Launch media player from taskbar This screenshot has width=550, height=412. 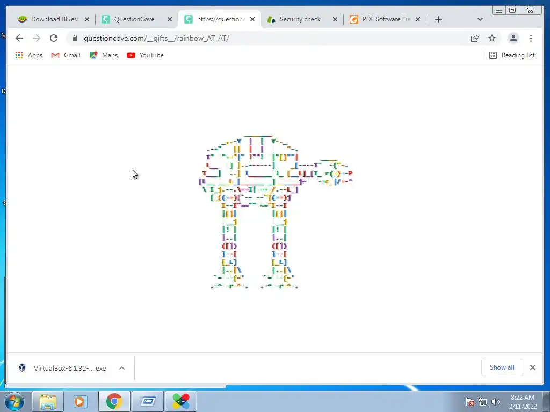81,401
